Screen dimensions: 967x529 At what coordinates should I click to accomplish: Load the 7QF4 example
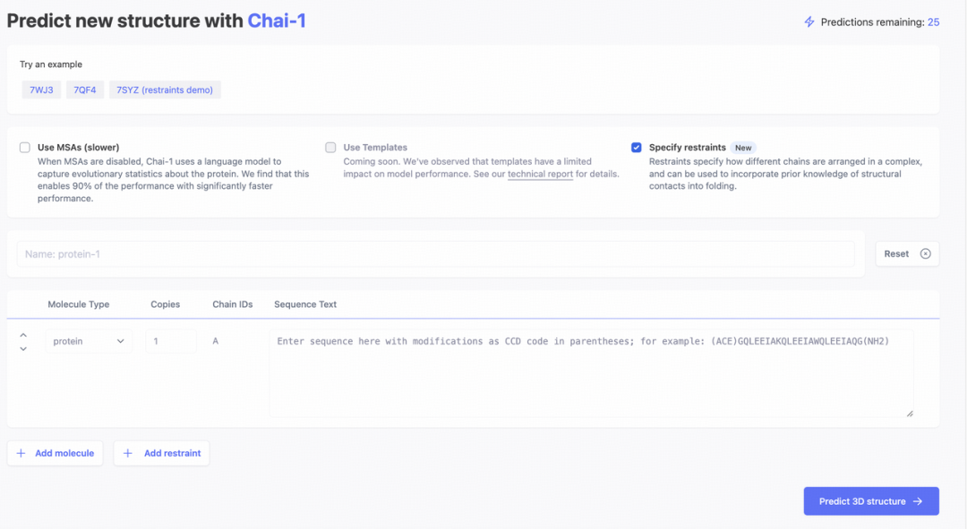pos(85,90)
